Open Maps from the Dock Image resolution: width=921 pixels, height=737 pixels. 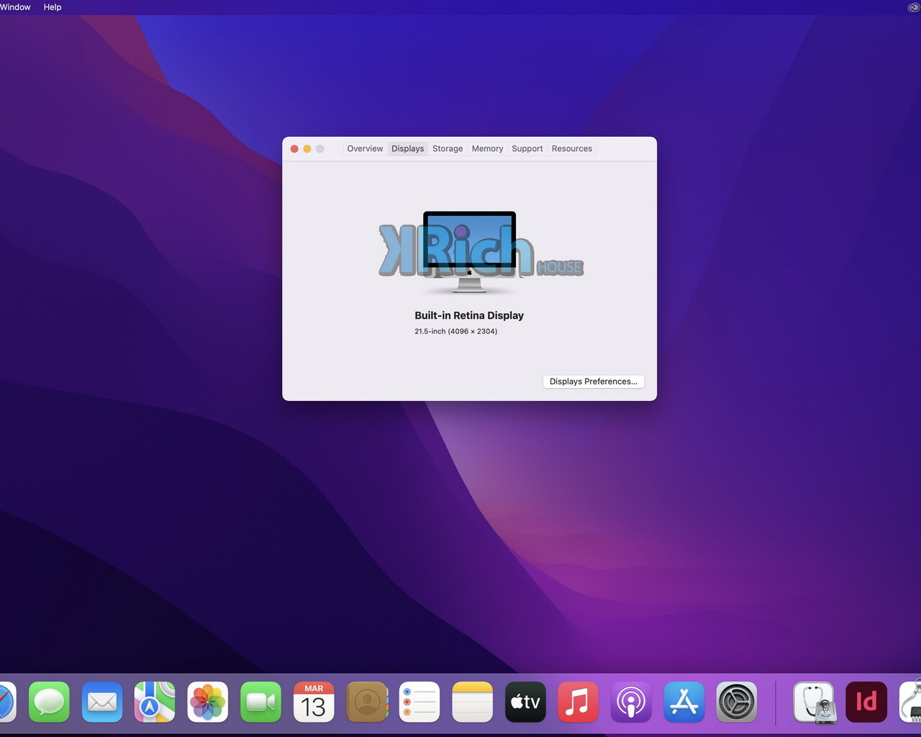tap(155, 702)
